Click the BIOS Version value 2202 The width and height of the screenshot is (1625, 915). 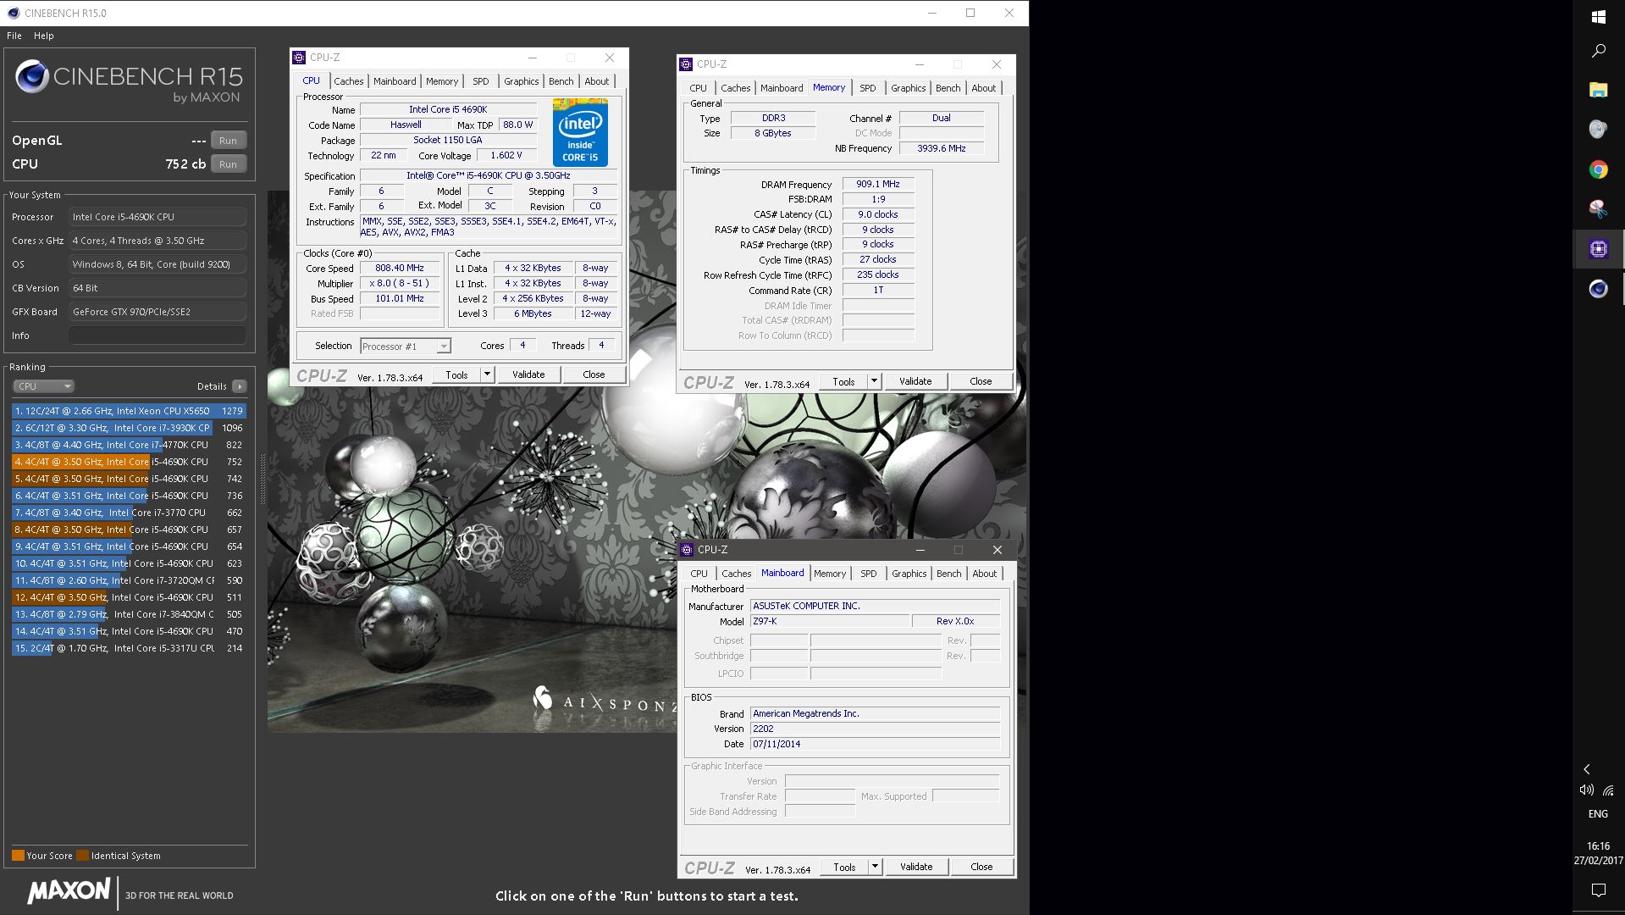point(875,729)
